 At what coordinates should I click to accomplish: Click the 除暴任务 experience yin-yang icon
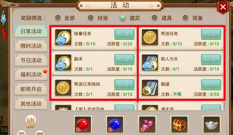click(63, 37)
